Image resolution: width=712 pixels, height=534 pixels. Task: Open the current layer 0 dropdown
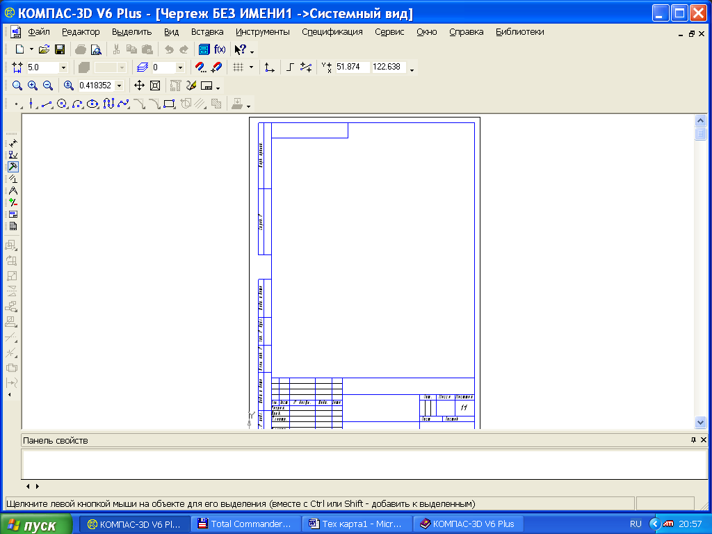[x=180, y=67]
